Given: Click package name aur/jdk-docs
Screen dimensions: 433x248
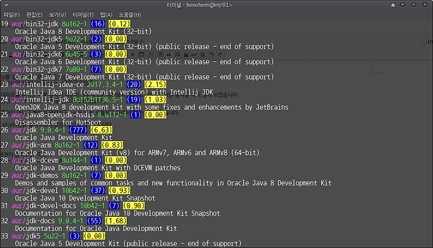Looking at the screenshot, I should tap(33, 221).
